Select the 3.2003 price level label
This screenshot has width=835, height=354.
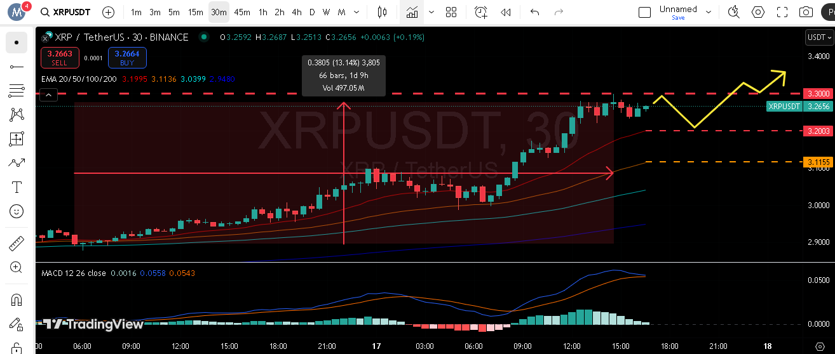(x=817, y=131)
